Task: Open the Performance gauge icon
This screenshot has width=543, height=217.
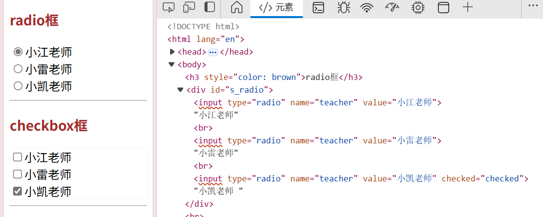Action: click(x=392, y=7)
